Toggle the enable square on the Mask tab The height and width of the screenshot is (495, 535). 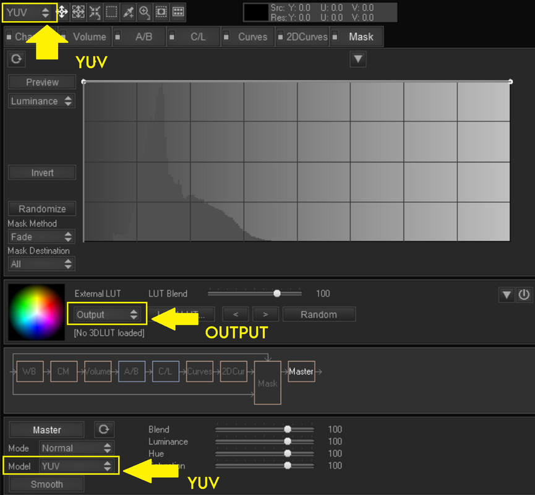click(x=335, y=37)
